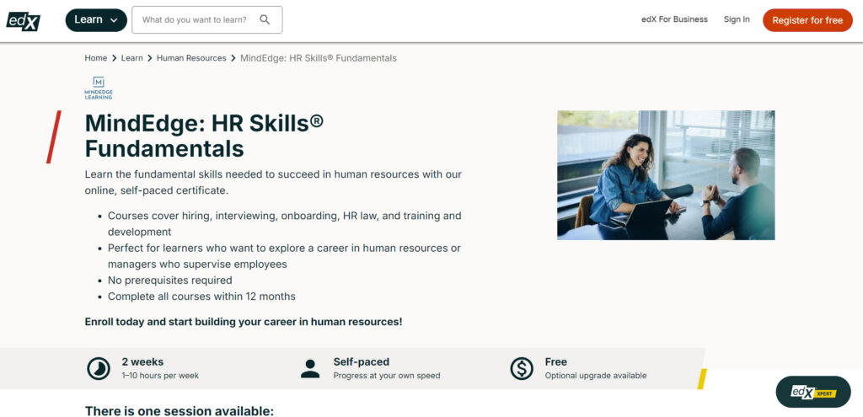Click 'Optional upgrade available' text
Viewport: 863px width, 417px height.
tap(596, 376)
